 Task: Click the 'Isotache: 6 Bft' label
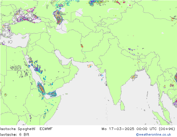click(x=15, y=134)
